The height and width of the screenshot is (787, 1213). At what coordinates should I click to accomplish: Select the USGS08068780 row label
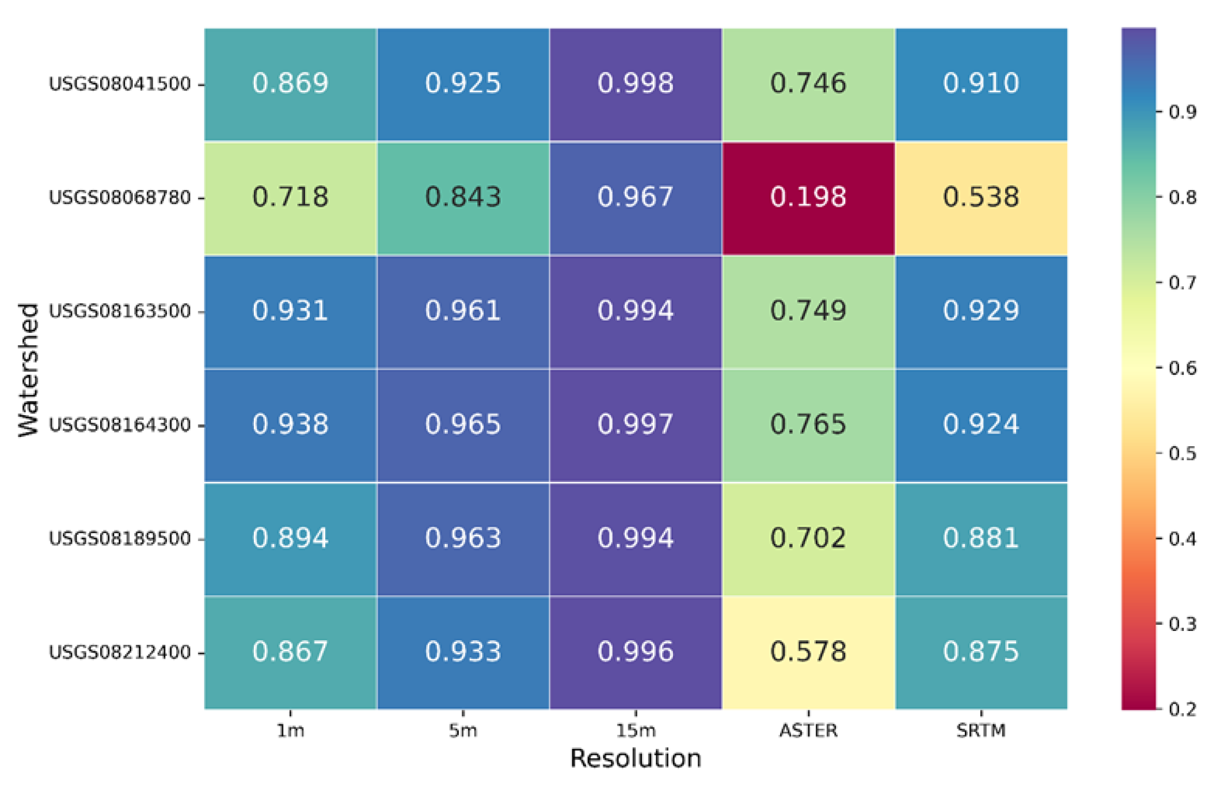point(120,198)
